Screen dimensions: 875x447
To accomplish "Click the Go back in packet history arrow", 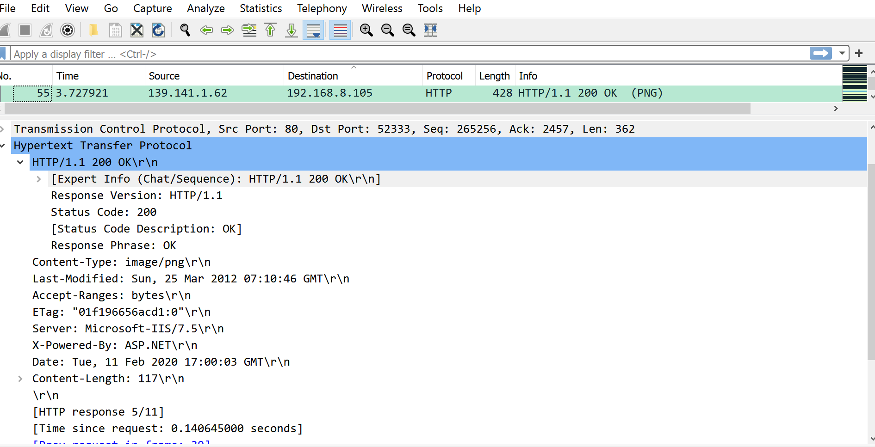I will 207,30.
